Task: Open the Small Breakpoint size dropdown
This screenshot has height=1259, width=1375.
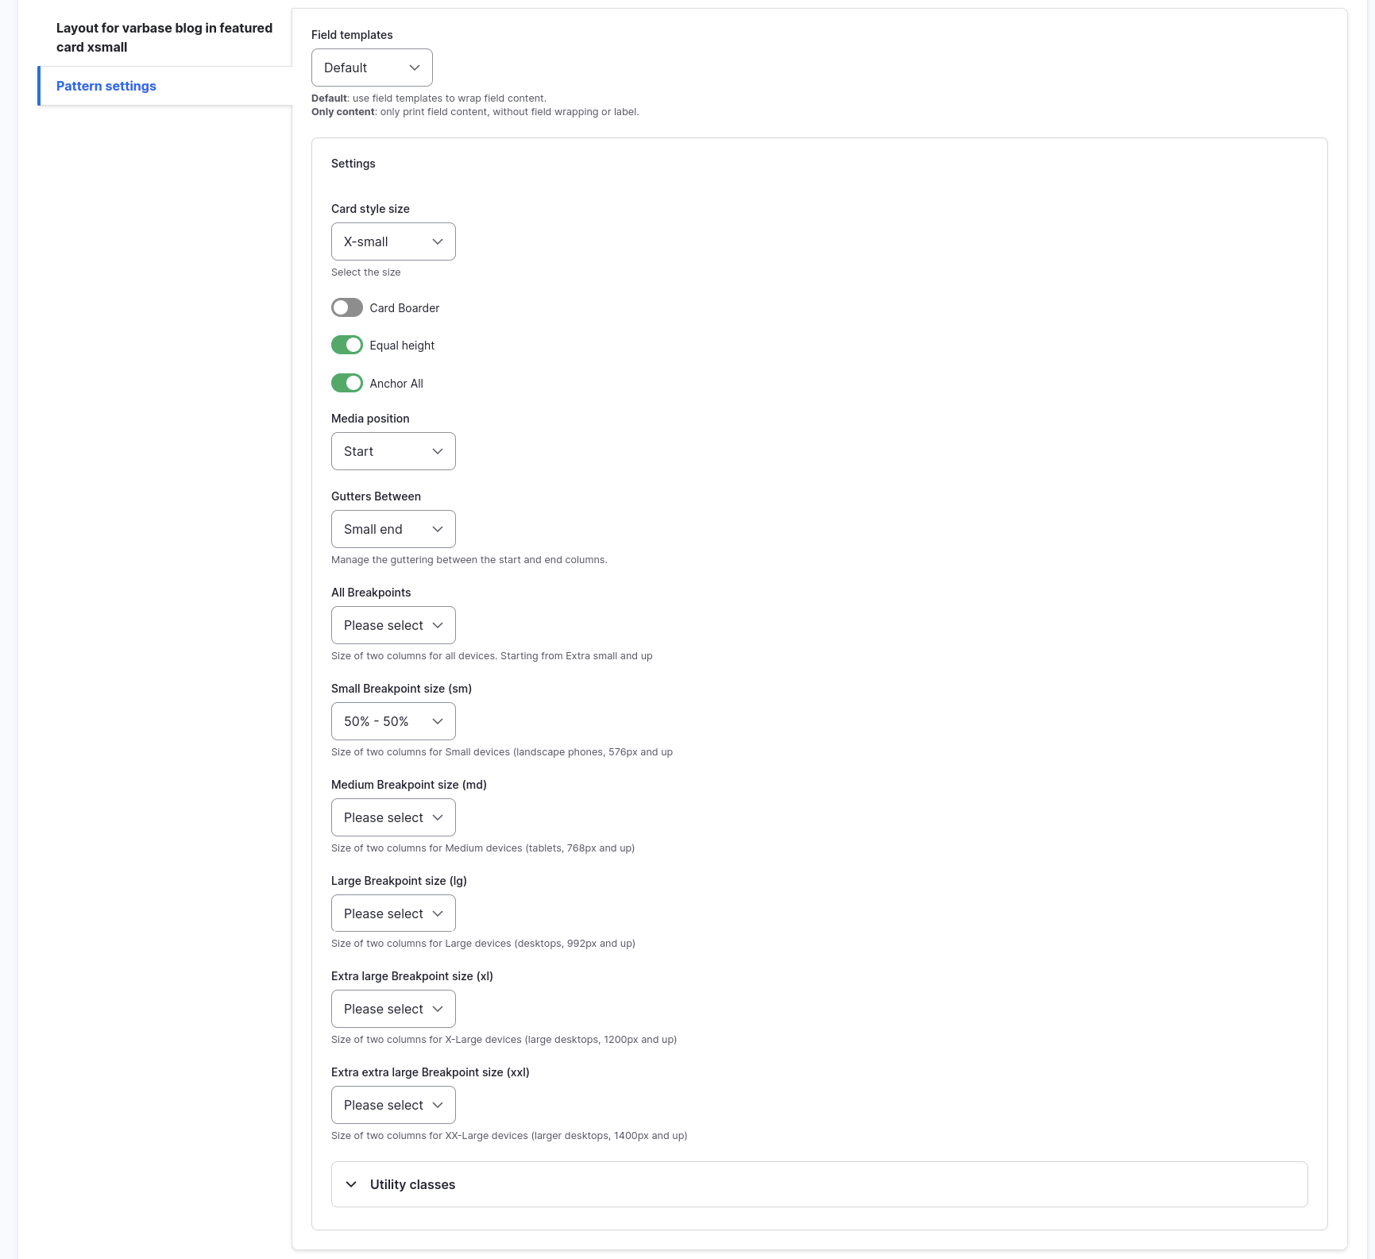Action: 393,721
